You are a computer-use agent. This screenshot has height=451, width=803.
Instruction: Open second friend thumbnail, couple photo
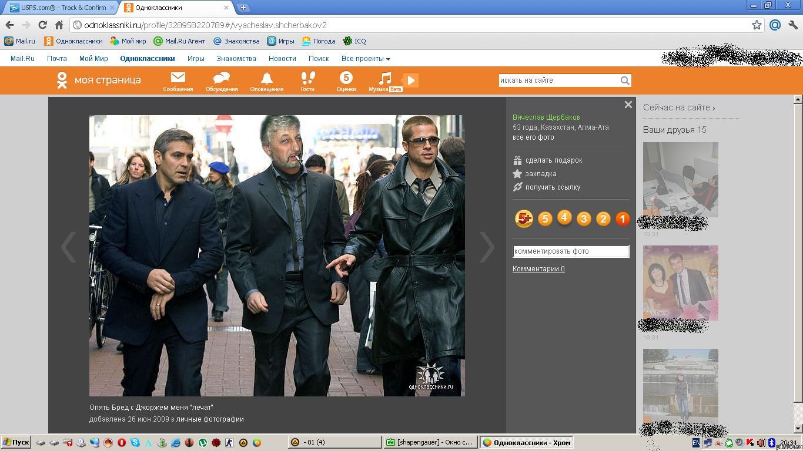[x=680, y=282]
